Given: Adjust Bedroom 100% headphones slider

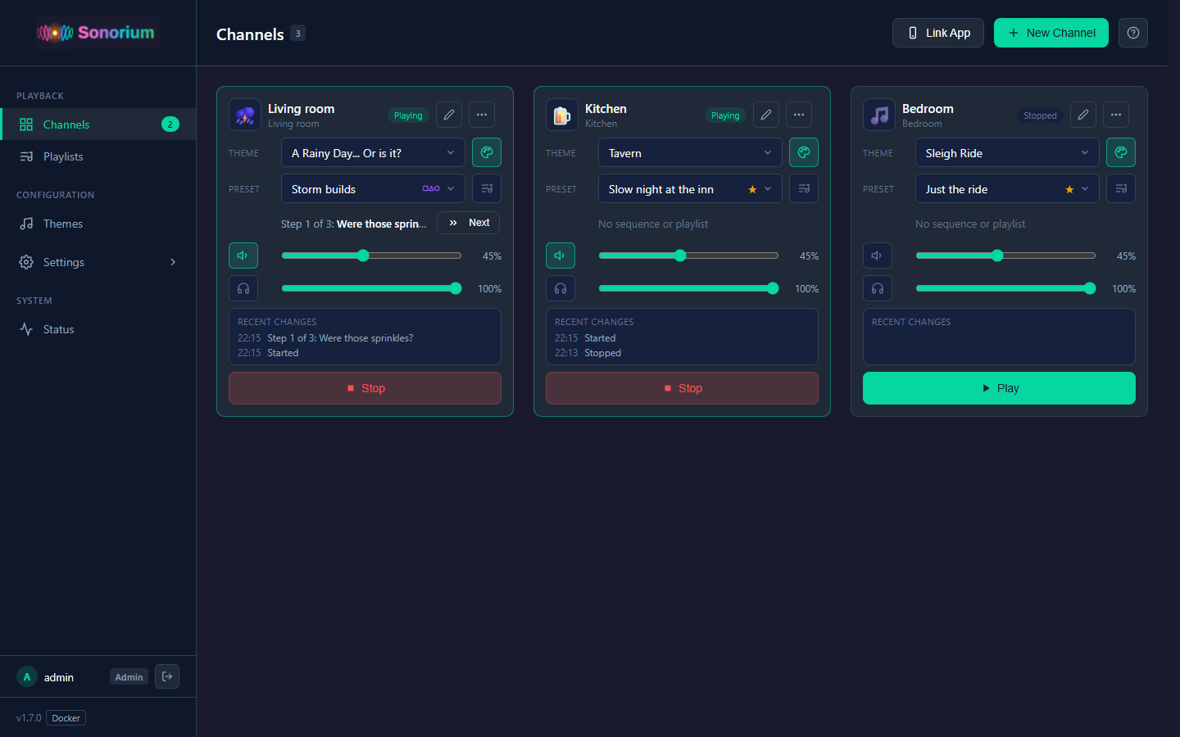Looking at the screenshot, I should tap(1005, 288).
